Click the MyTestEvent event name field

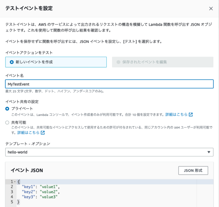pos(109,84)
